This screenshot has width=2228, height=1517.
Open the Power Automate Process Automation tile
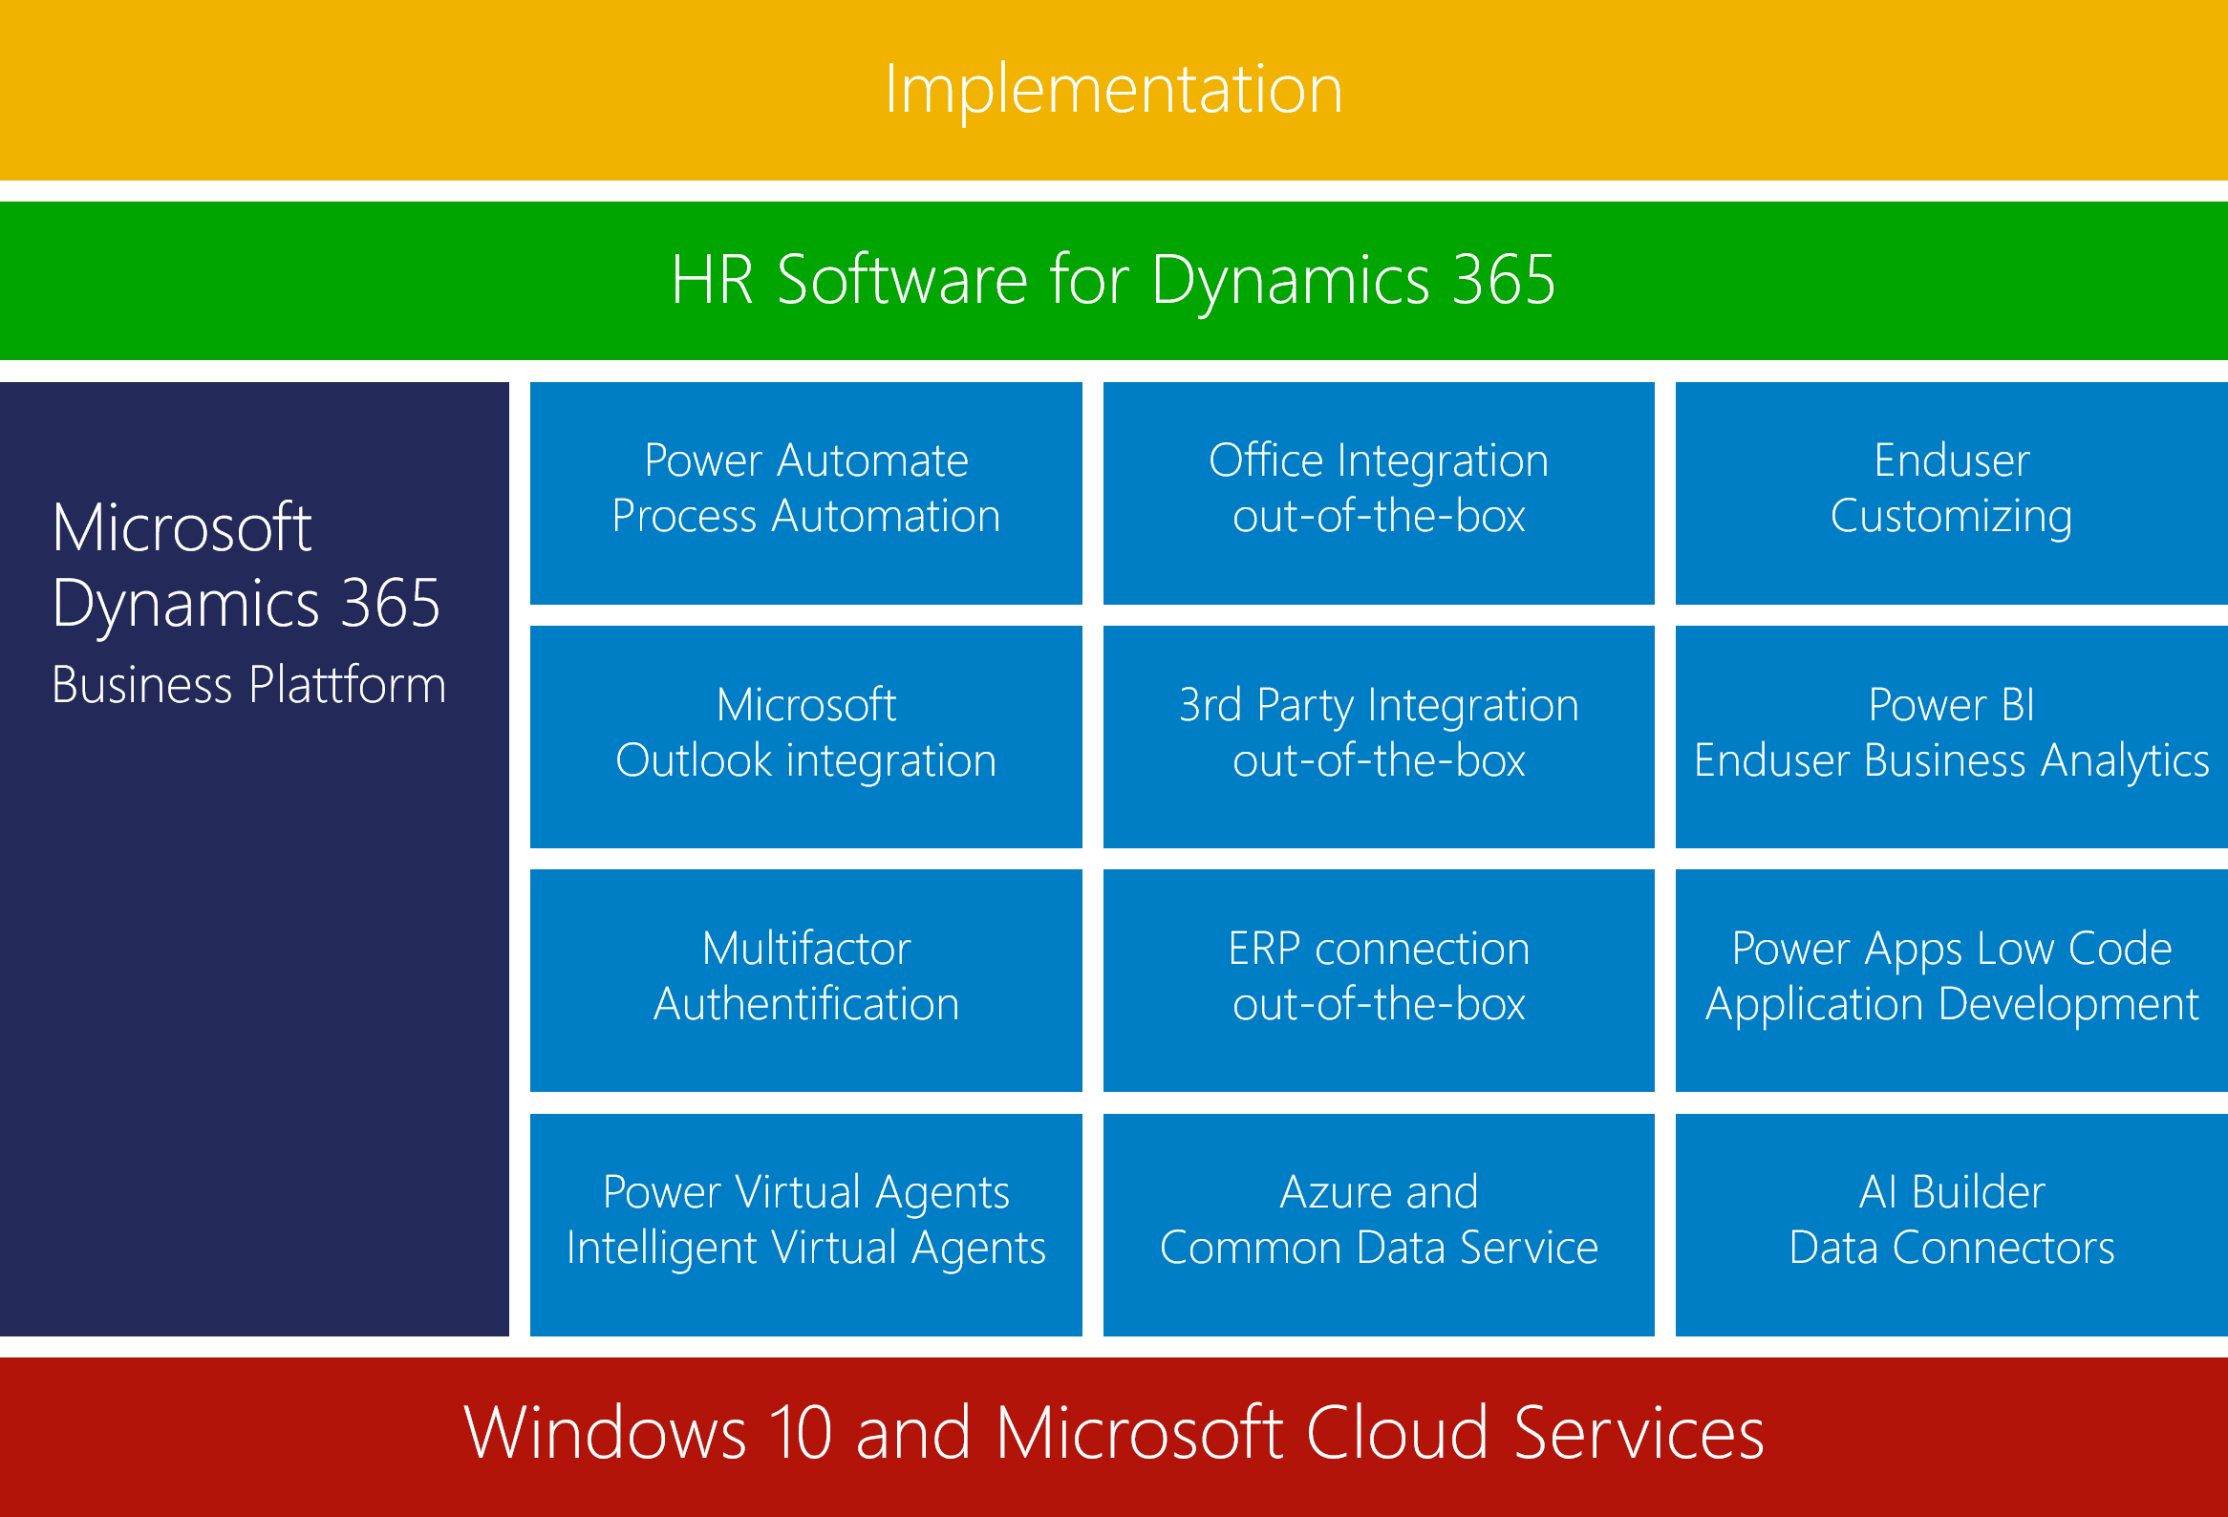coord(806,493)
